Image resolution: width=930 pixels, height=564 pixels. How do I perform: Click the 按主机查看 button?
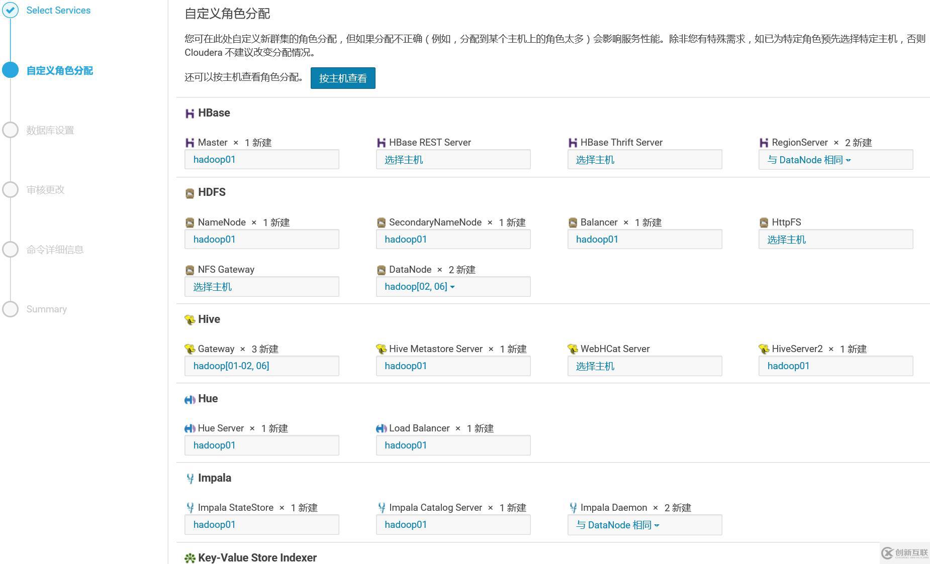343,78
